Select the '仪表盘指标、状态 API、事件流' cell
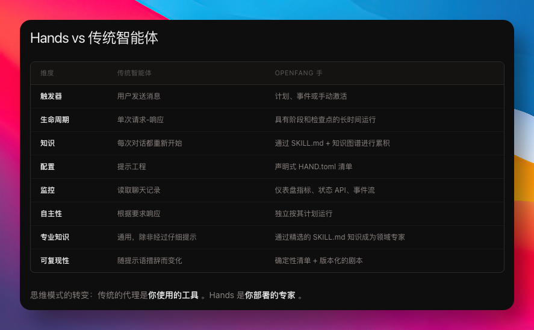 [324, 190]
